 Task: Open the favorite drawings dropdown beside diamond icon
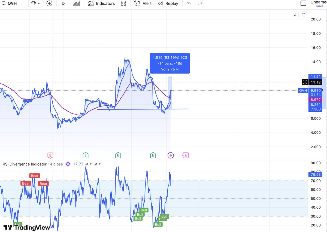pyautogui.click(x=39, y=4)
